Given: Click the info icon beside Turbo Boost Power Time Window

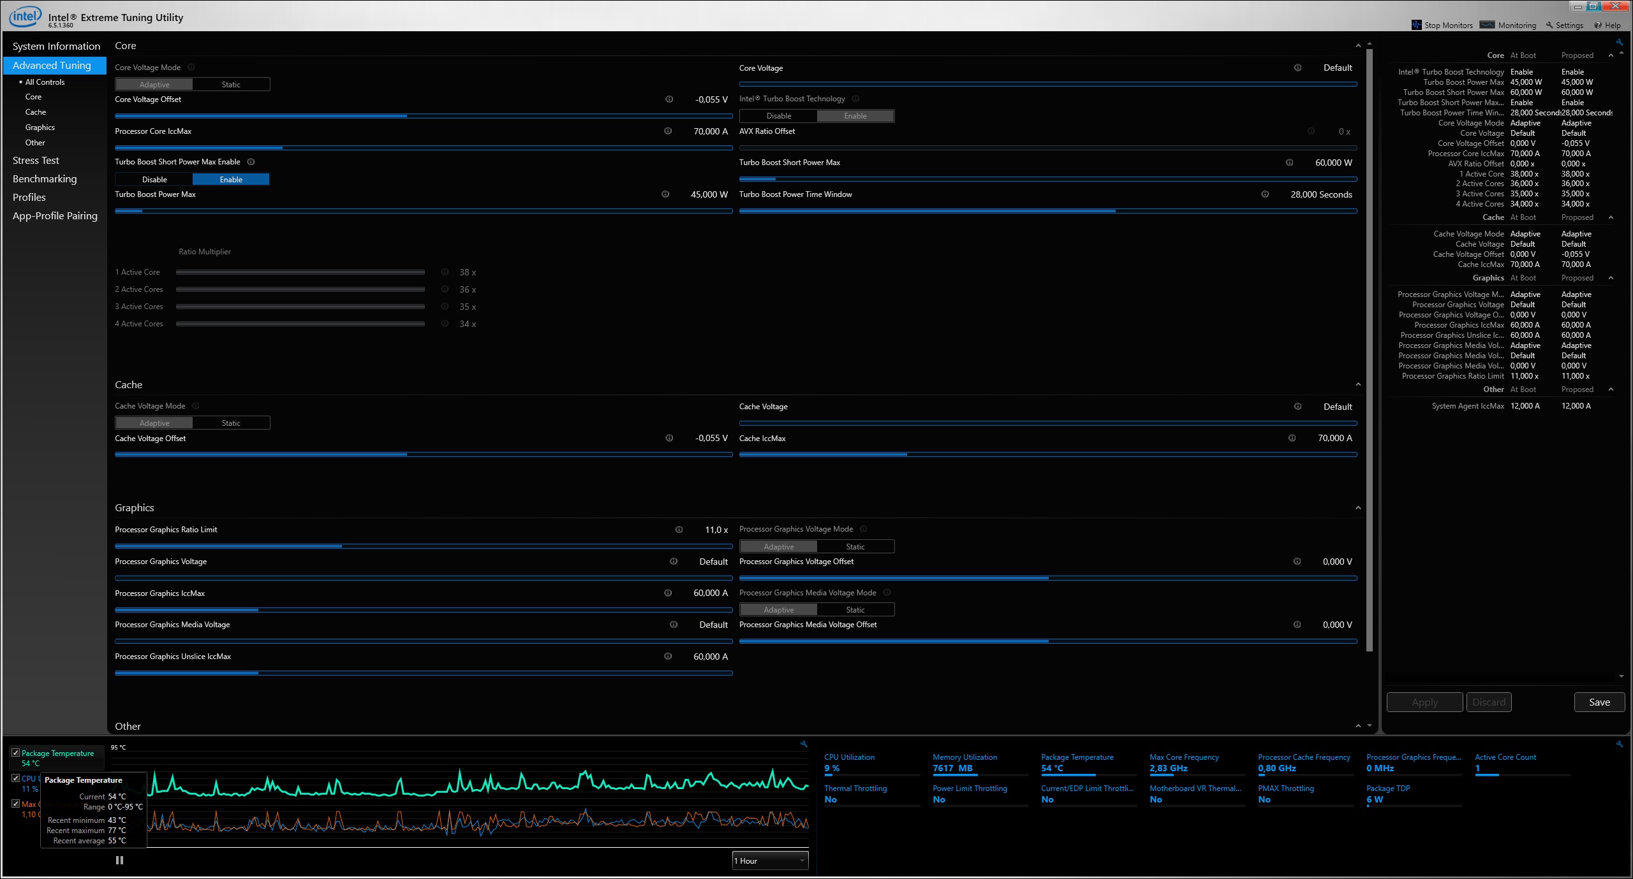Looking at the screenshot, I should pyautogui.click(x=1265, y=194).
